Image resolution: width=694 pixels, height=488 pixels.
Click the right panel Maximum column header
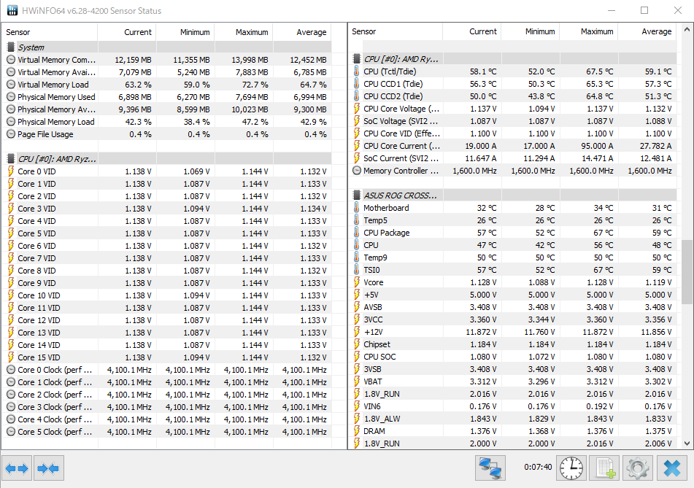coord(589,31)
